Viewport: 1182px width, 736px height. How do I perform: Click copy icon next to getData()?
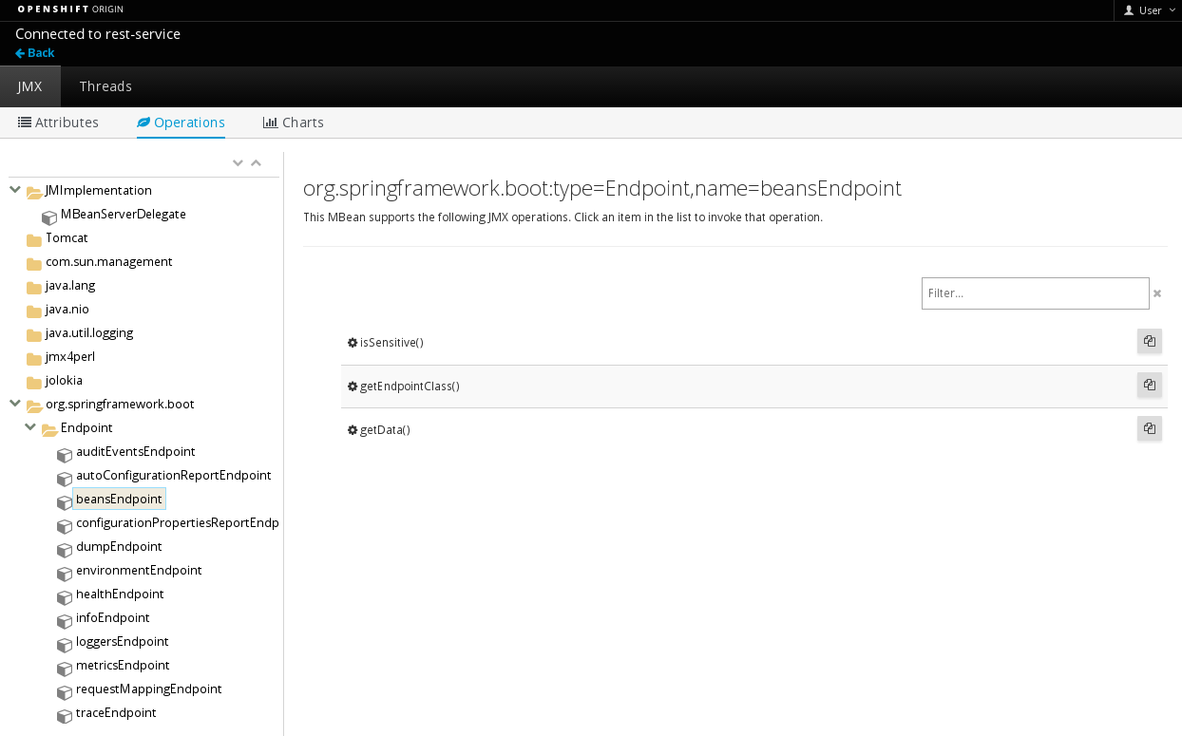click(1149, 428)
